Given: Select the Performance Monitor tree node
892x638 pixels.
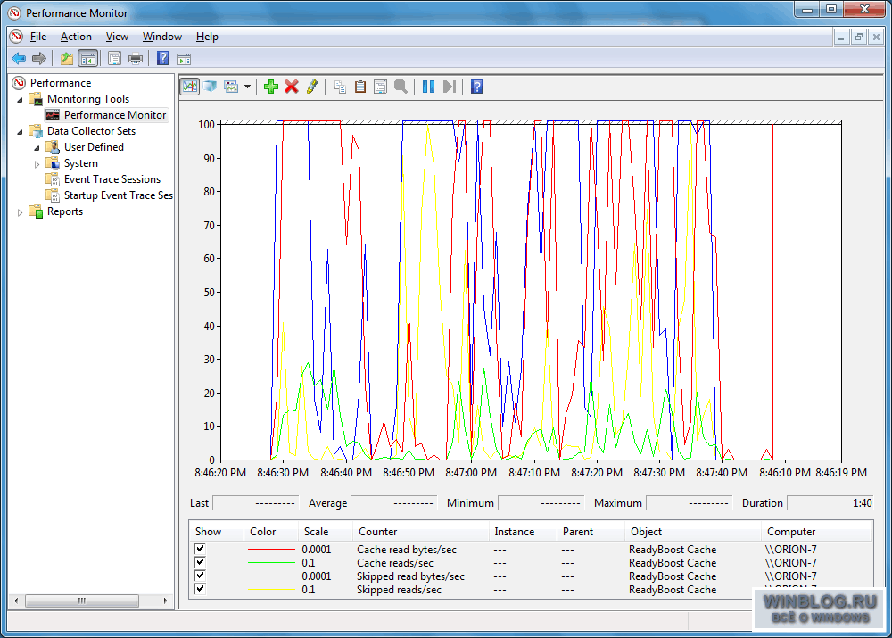Looking at the screenshot, I should pos(115,115).
